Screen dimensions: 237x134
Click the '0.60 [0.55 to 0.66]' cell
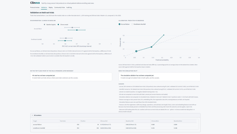click(x=131, y=128)
